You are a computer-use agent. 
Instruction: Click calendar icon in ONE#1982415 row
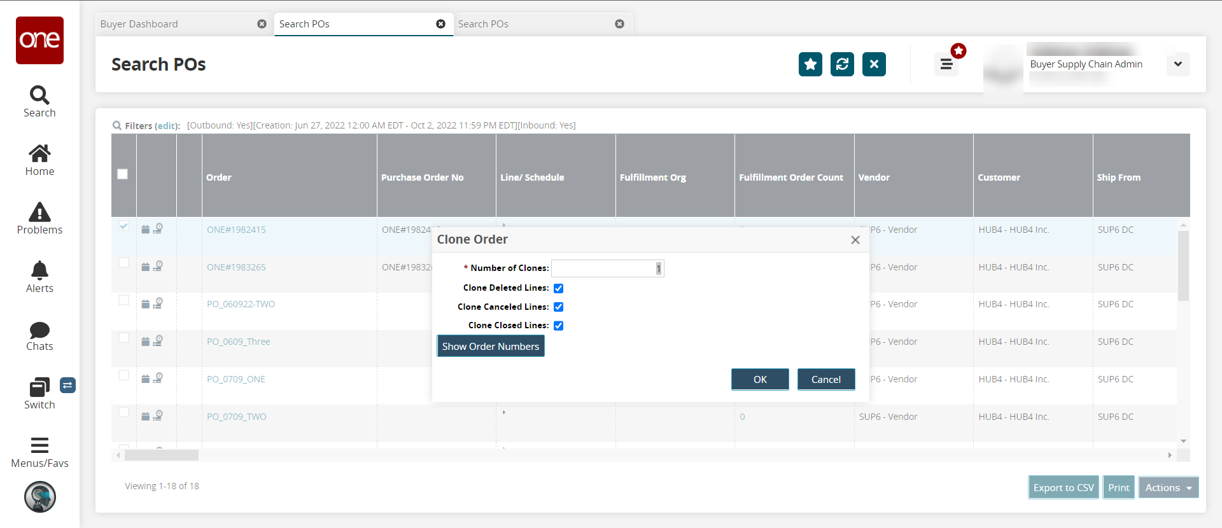[146, 230]
